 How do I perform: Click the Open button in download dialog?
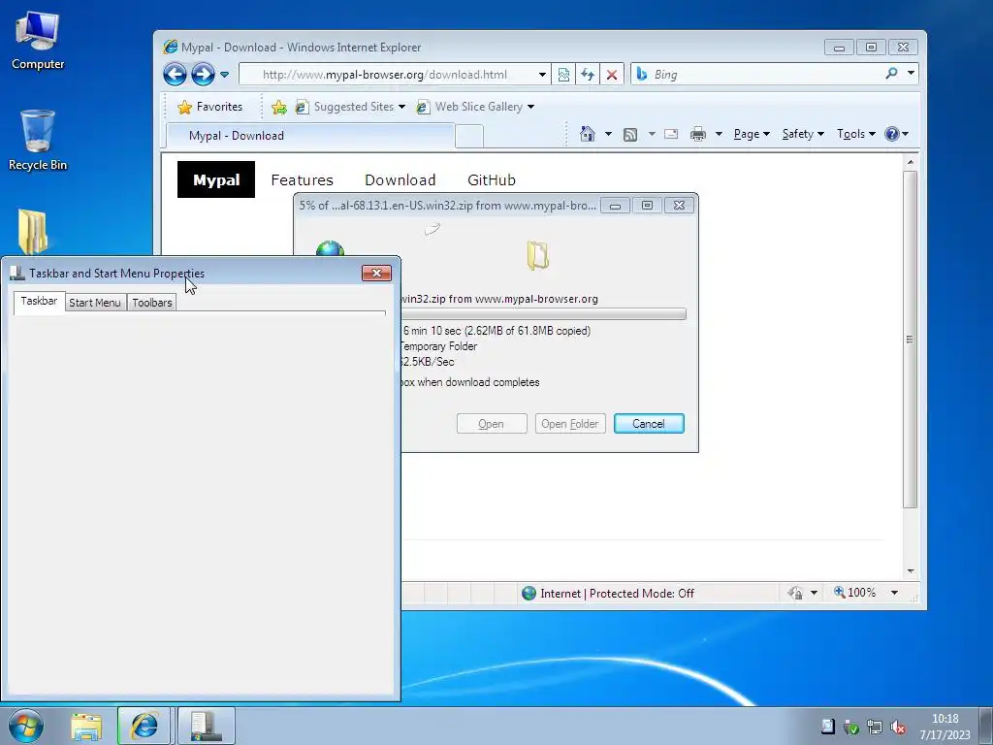click(492, 424)
